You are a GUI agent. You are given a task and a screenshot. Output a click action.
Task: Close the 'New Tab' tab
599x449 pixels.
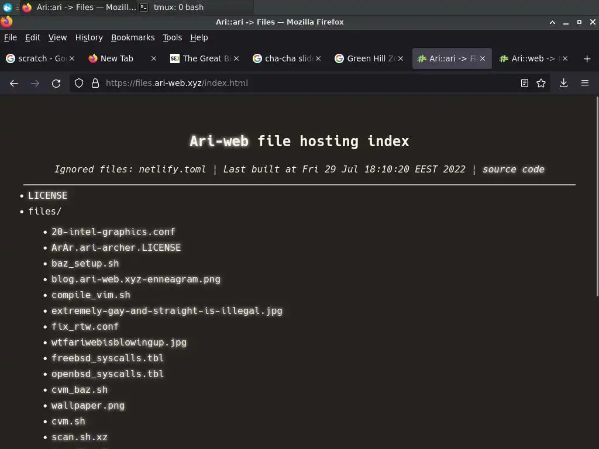(x=154, y=58)
